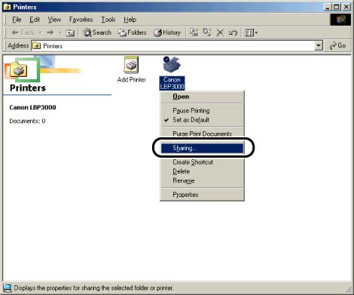This screenshot has width=354, height=295.
Task: Click the Address field showing Printers
Action: point(173,46)
